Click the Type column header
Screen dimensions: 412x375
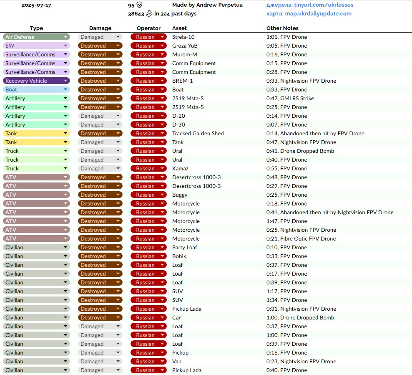[x=36, y=28]
